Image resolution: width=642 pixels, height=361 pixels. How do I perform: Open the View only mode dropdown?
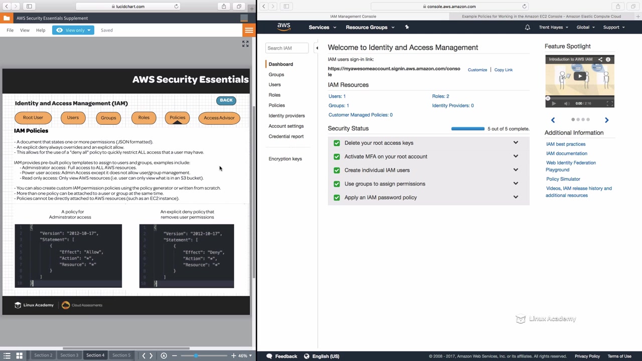pyautogui.click(x=74, y=30)
